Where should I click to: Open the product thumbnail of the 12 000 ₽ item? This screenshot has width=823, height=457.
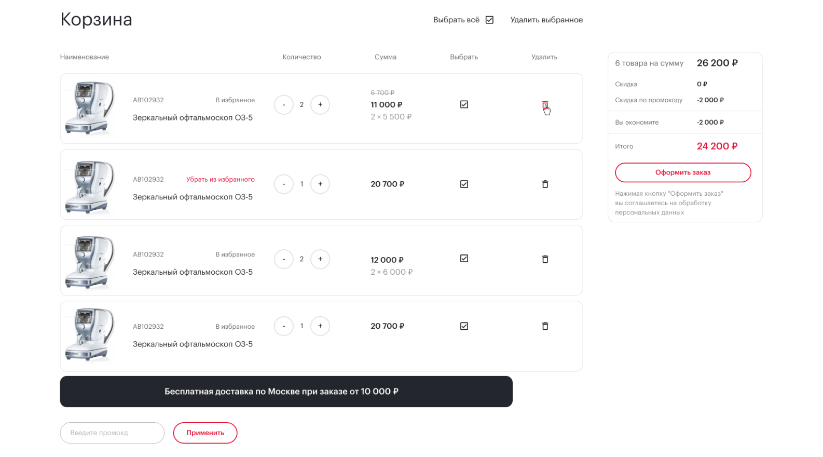[89, 261]
